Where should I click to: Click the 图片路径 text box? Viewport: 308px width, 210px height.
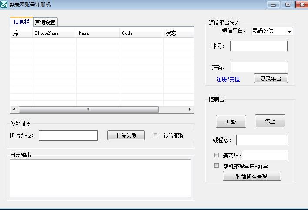[68, 136]
